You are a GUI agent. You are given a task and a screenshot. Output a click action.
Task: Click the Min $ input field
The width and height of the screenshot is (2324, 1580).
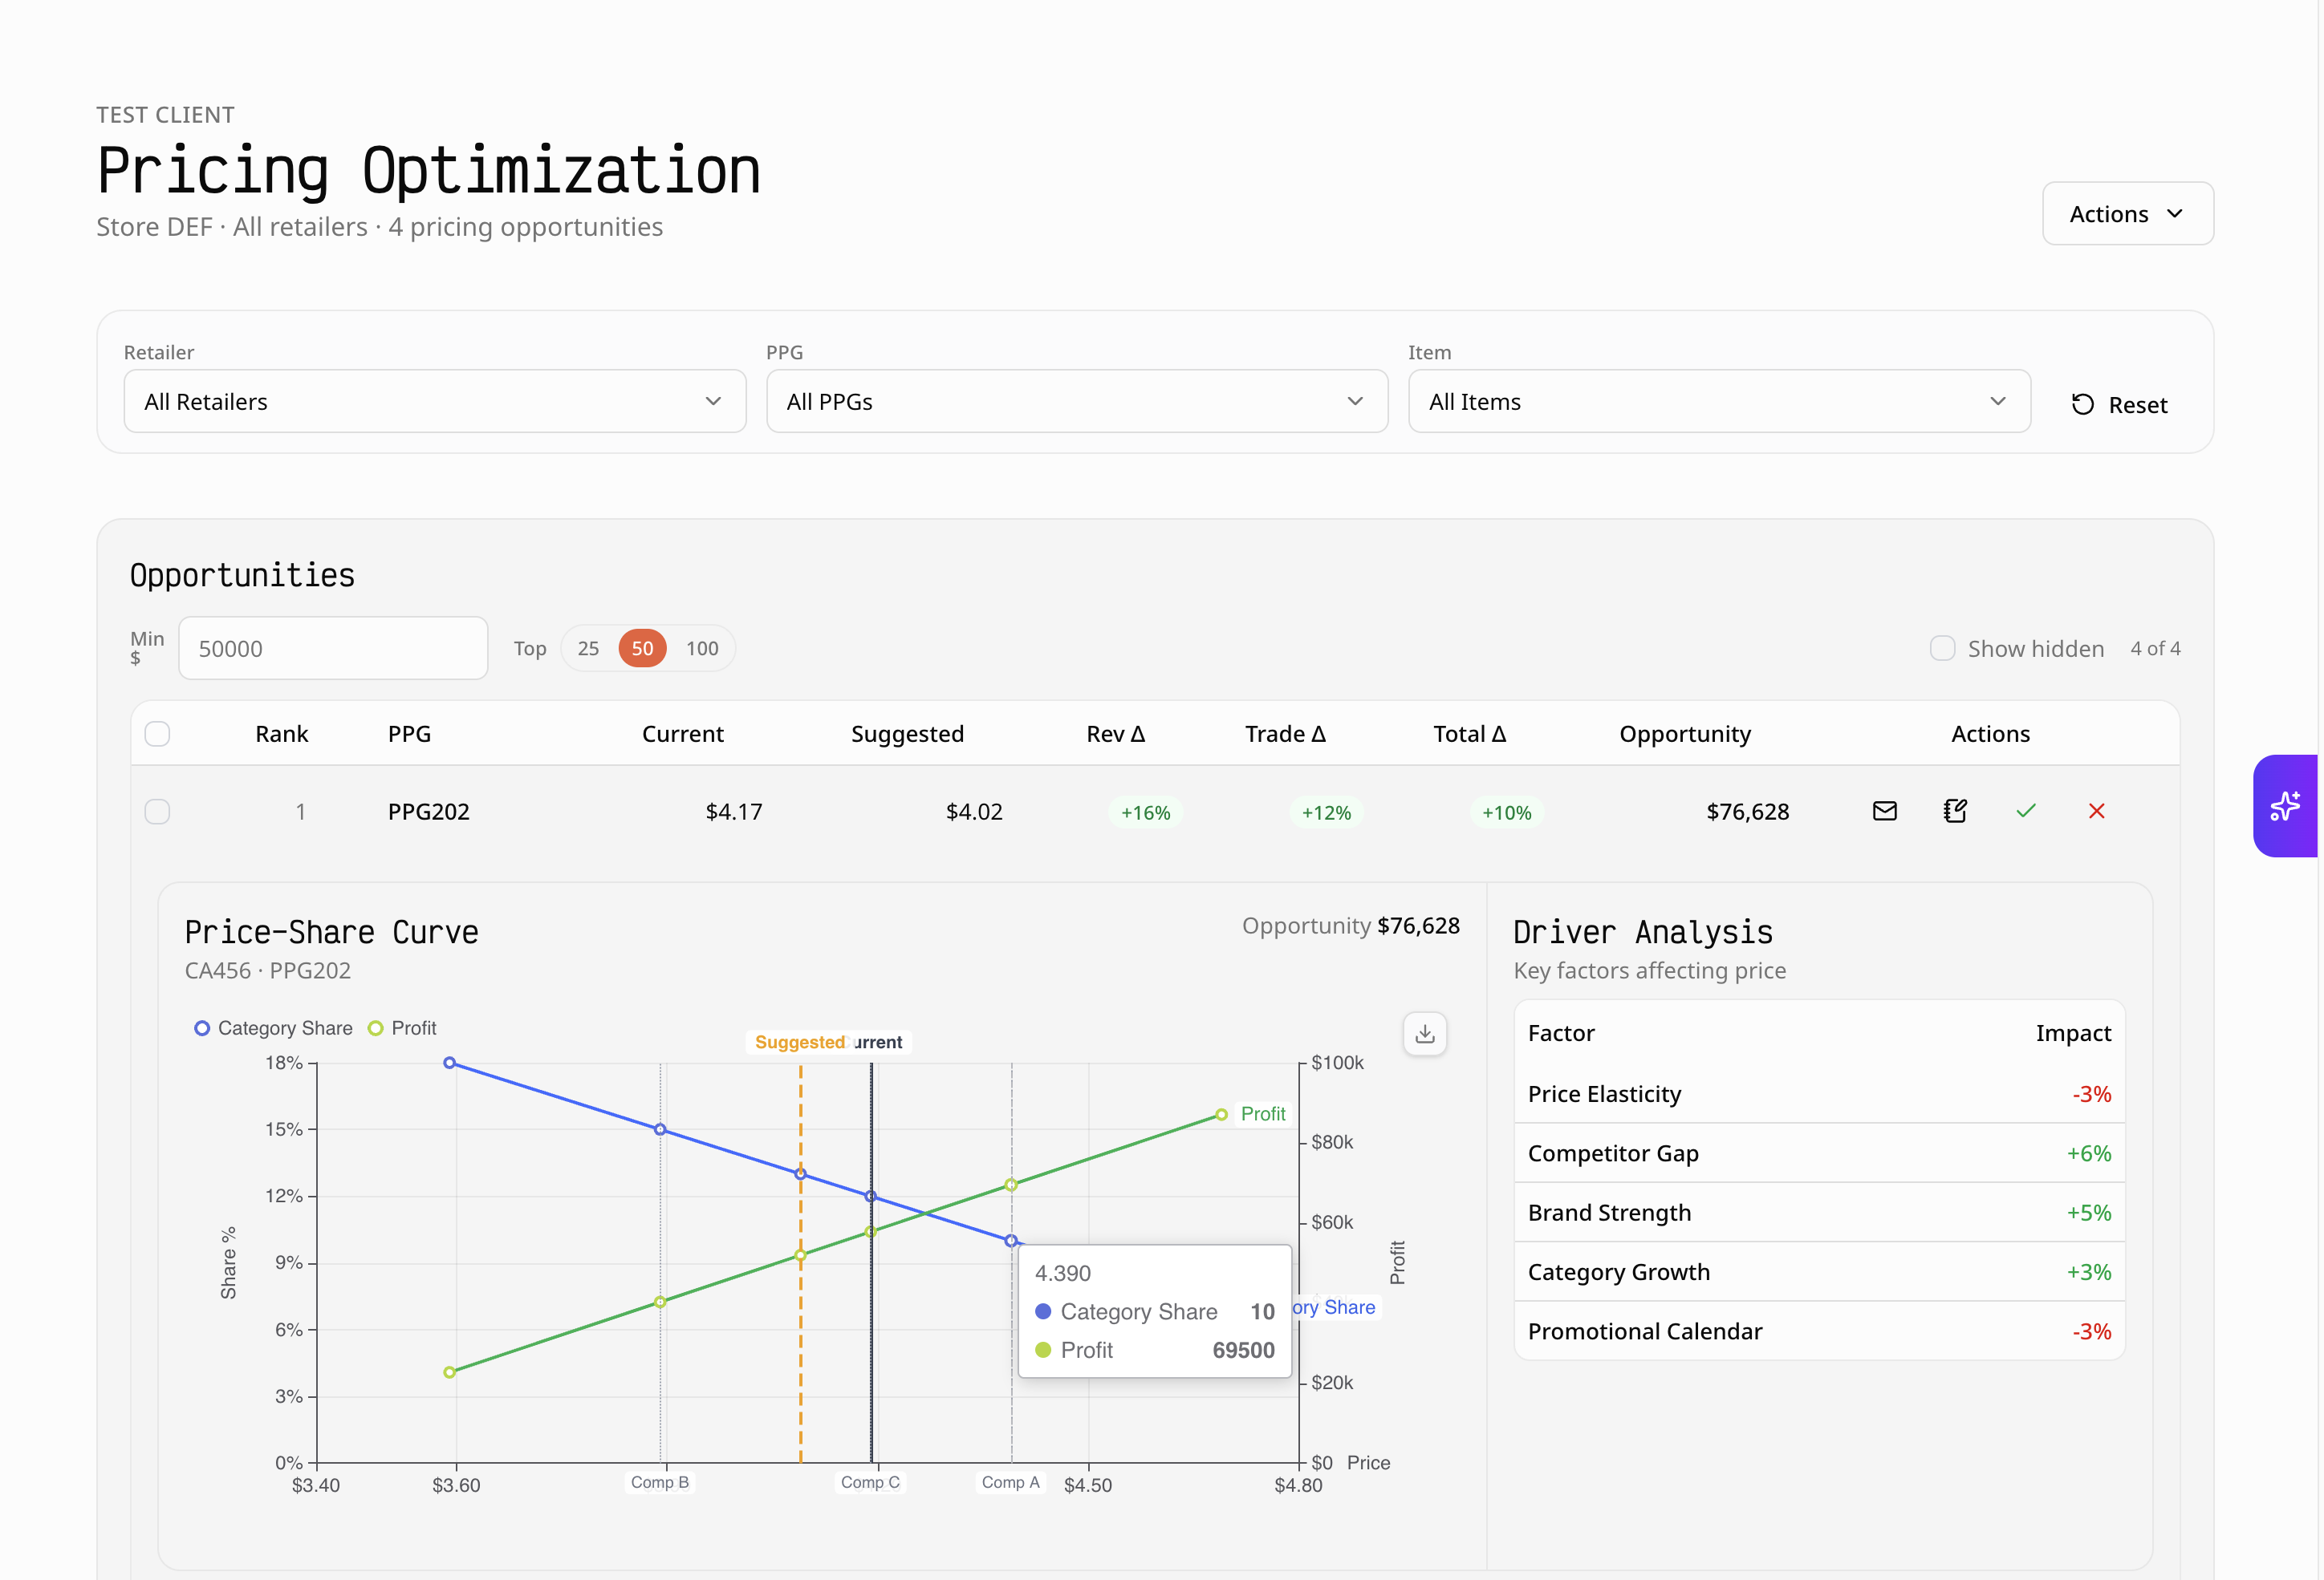[333, 647]
